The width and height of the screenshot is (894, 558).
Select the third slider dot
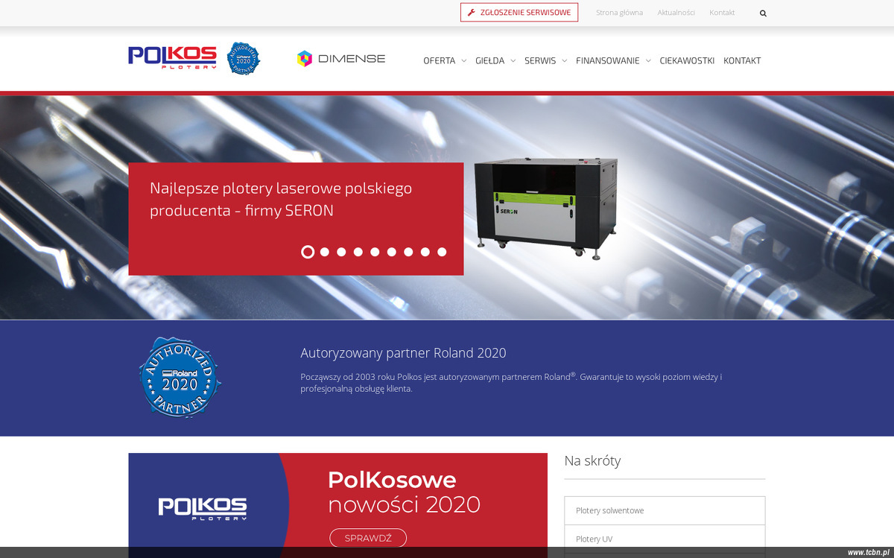coord(341,252)
